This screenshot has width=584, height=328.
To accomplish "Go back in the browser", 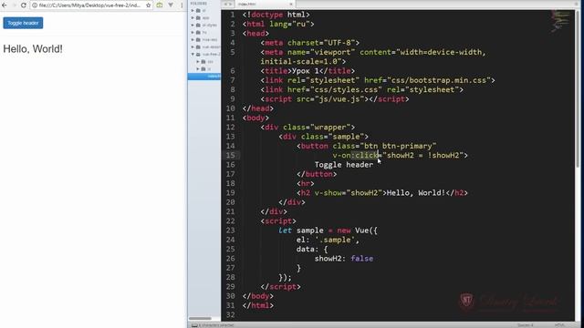I will point(5,5).
